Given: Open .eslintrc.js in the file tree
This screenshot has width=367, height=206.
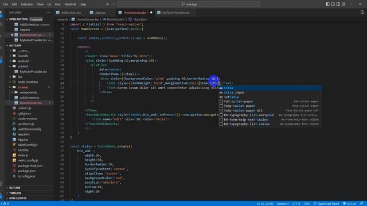Looking at the screenshot, I should coord(25,108).
